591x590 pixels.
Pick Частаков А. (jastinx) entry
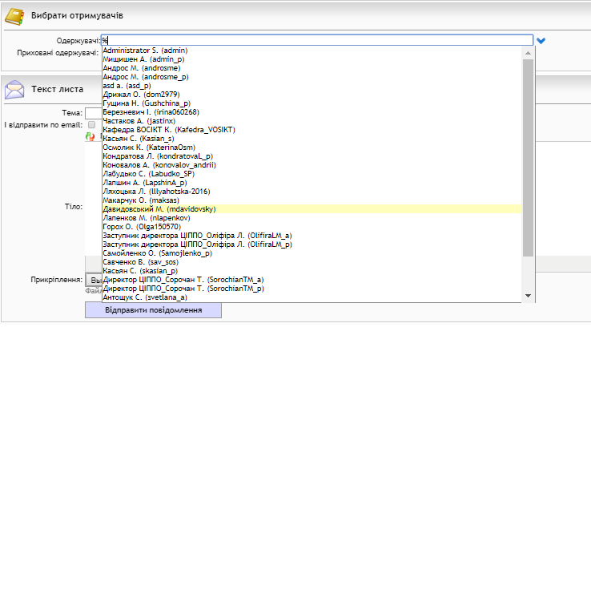[x=312, y=121]
